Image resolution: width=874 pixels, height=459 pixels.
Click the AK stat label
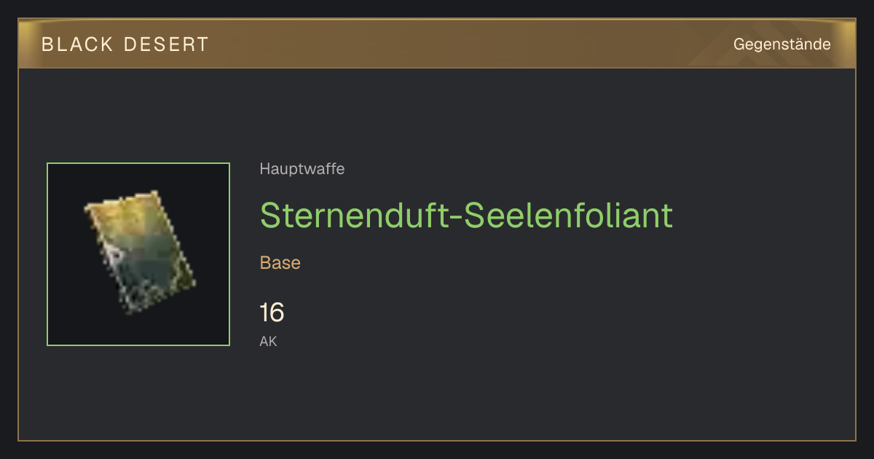click(x=268, y=341)
